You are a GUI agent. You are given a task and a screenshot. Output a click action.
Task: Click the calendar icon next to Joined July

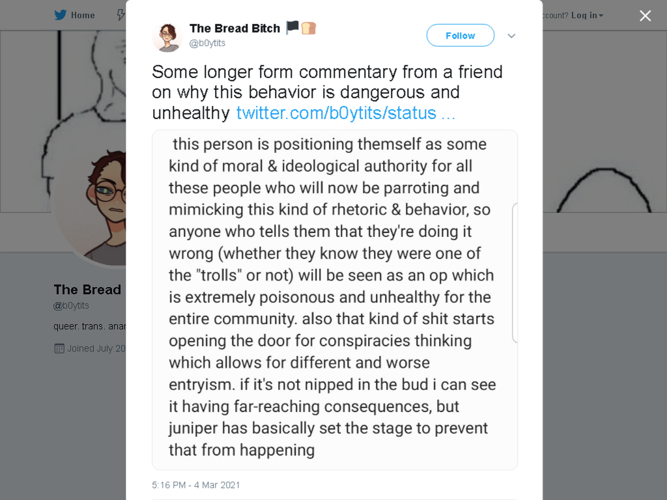59,349
